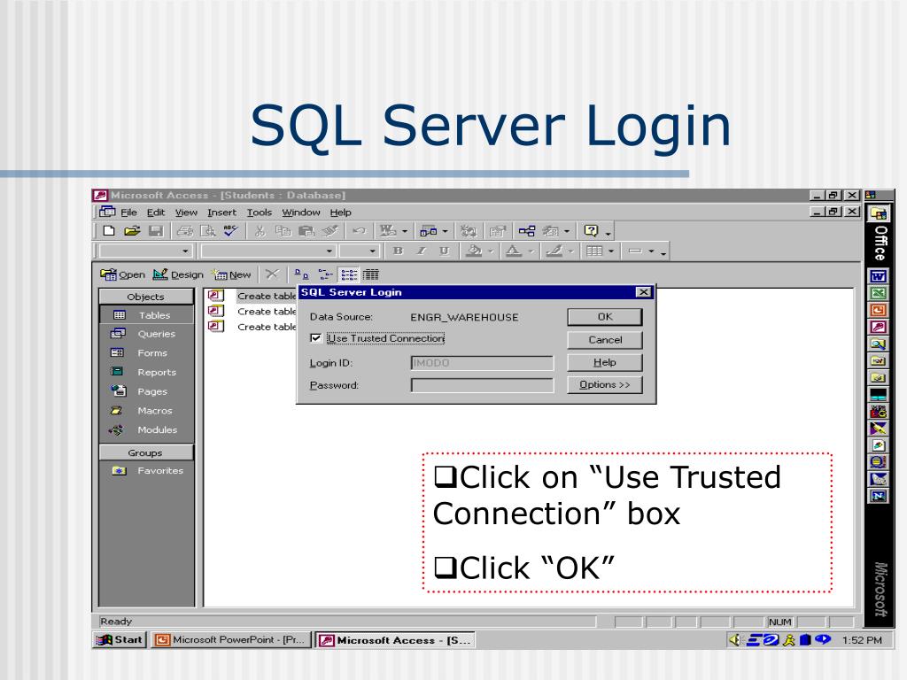Screen dimensions: 907x680
Task: Click the Print icon in the toolbar
Action: 184,231
